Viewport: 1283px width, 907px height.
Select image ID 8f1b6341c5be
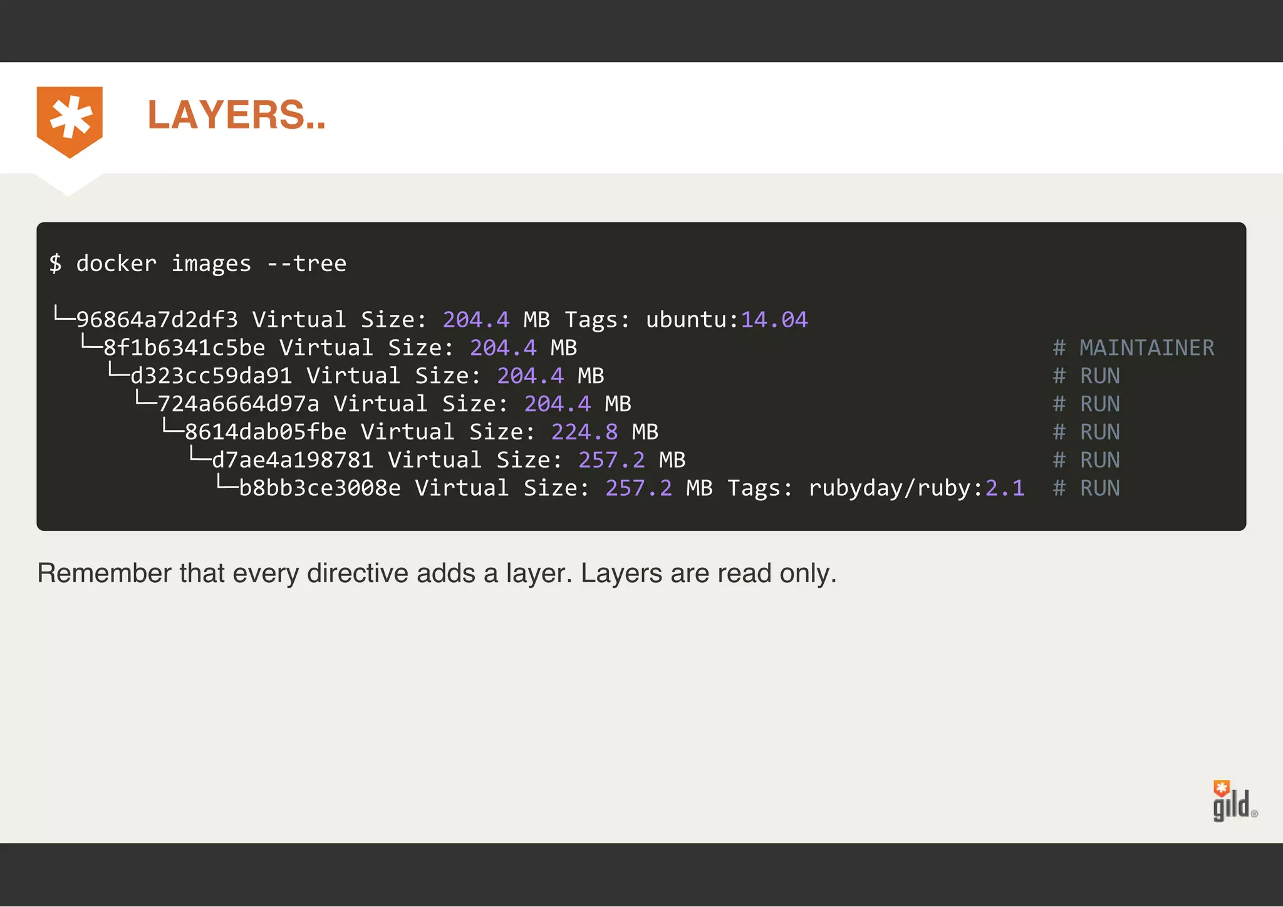[x=184, y=348]
